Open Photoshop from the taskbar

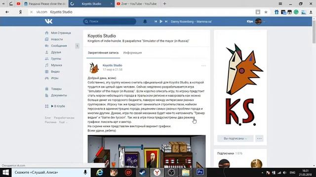coord(200,172)
